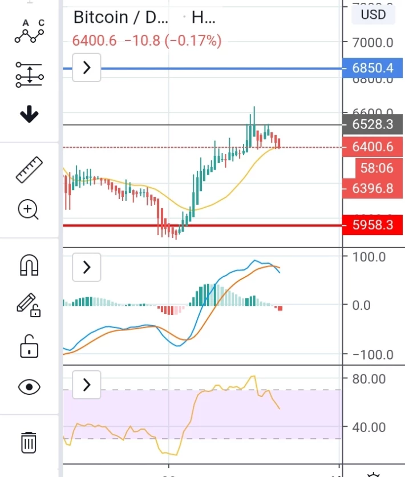Select the red 5958.3 horizontal line label
405x477 pixels.
click(x=372, y=225)
